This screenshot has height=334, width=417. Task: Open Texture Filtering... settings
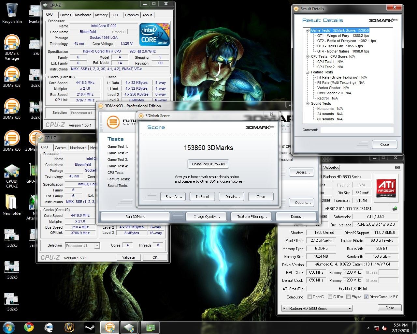252,217
